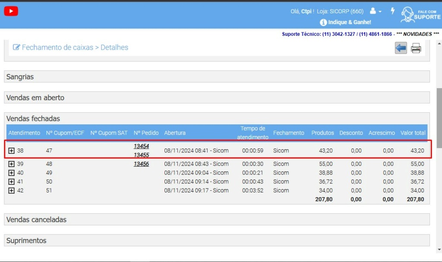The image size is (442, 262).
Task: Expand row for atendimento 41
Action: point(11,182)
